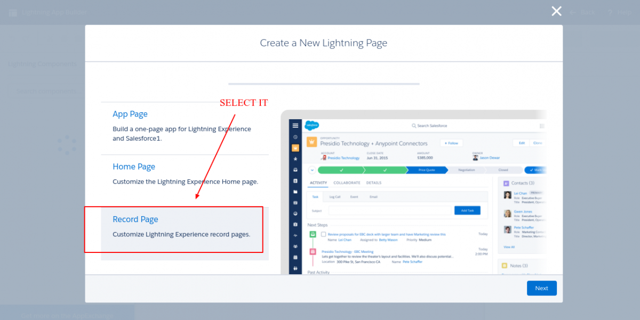Click the Add Task button
Viewport: 640px width, 320px height.
tap(467, 211)
